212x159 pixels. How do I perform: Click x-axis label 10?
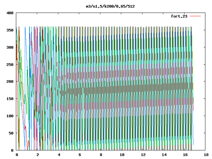click(x=122, y=155)
